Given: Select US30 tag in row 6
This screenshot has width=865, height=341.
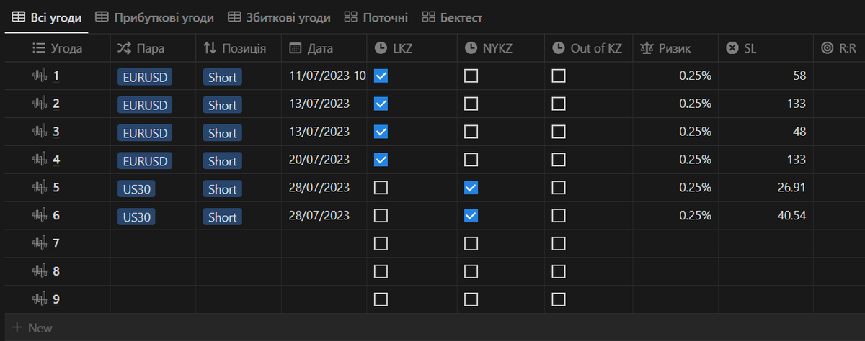Looking at the screenshot, I should 138,217.
